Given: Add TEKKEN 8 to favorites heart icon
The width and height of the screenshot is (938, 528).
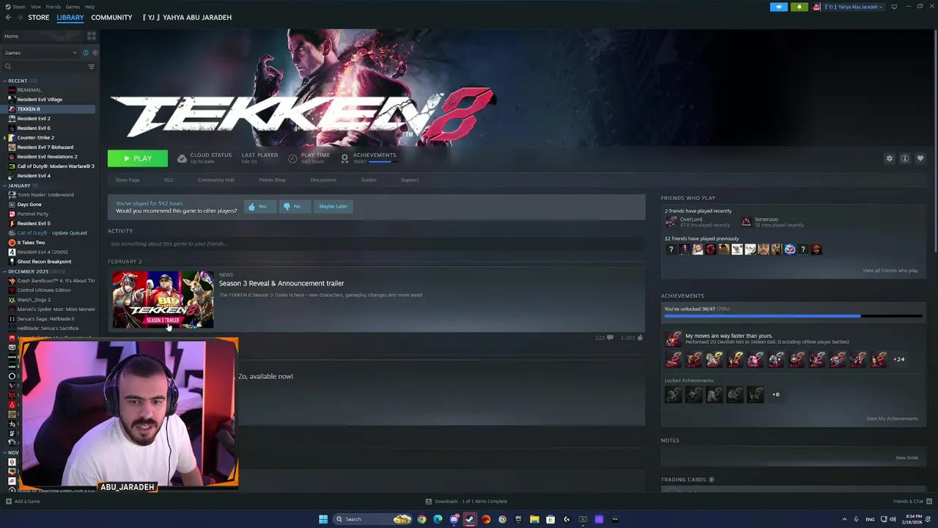Looking at the screenshot, I should coord(920,158).
